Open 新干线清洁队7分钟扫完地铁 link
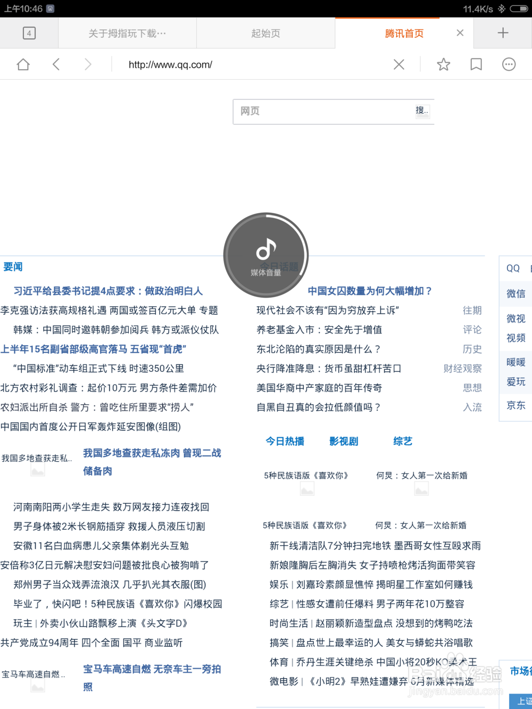532x709 pixels. click(375, 546)
